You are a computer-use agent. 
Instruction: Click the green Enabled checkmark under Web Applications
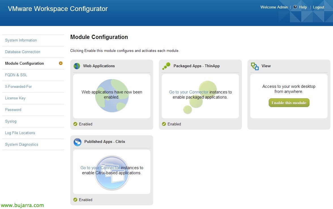[x=75, y=124]
